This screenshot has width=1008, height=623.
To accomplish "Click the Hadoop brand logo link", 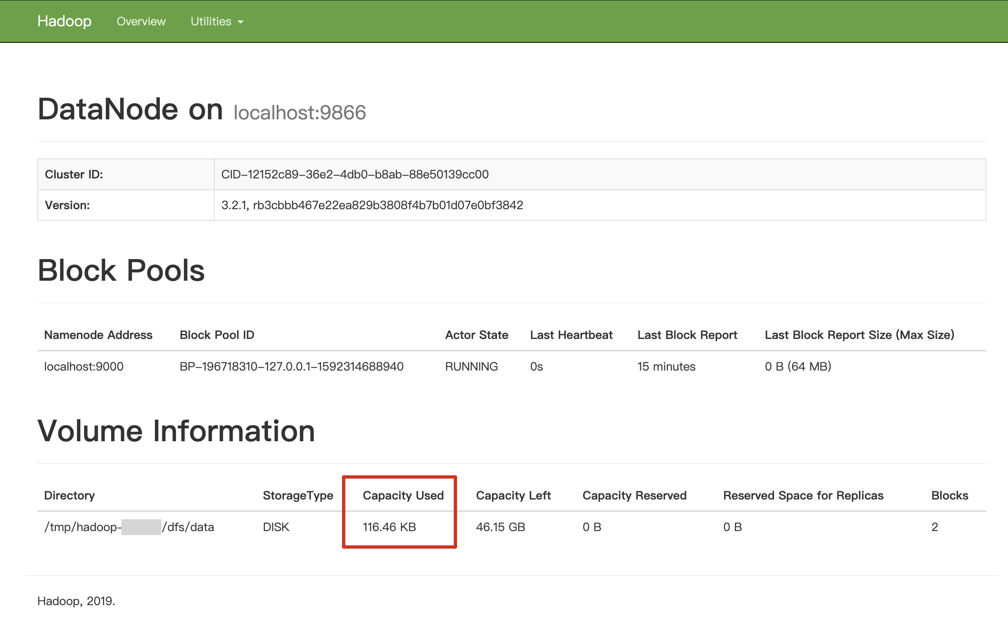I will [64, 21].
